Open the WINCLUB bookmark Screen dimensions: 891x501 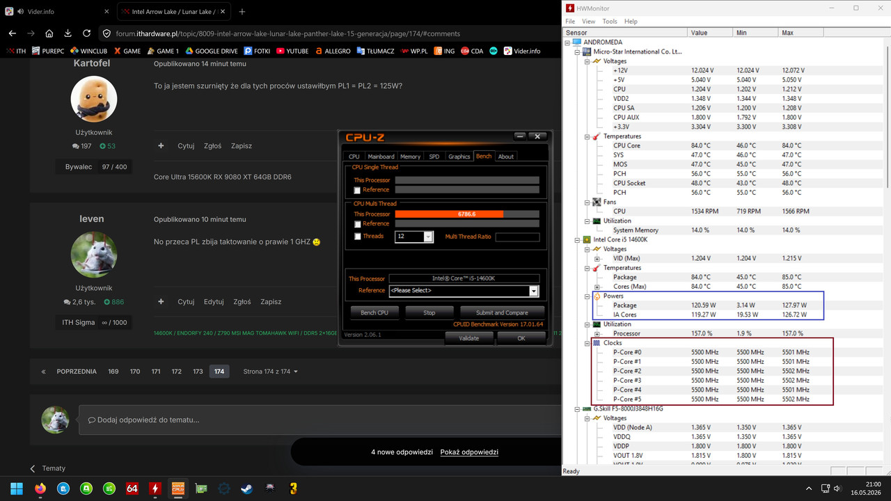pyautogui.click(x=88, y=51)
